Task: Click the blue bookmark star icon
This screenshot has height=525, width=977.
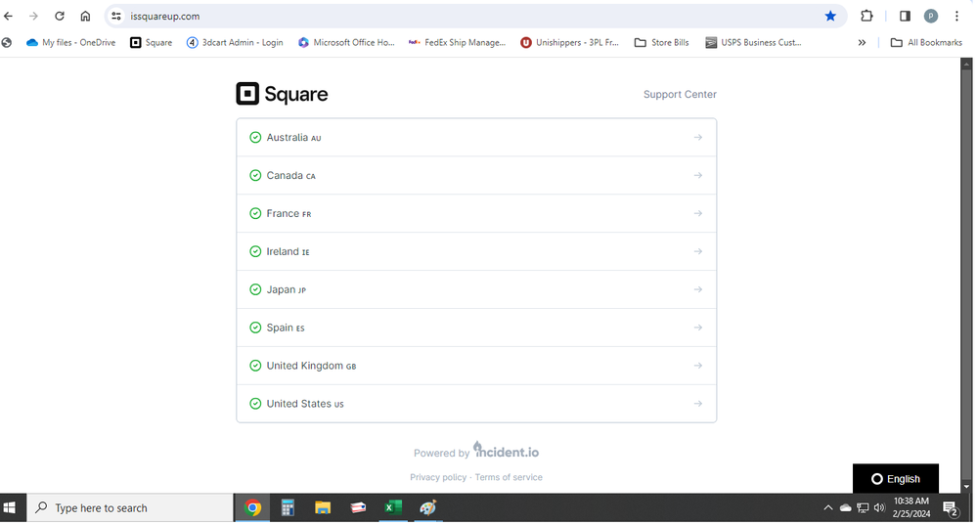Action: 830,17
